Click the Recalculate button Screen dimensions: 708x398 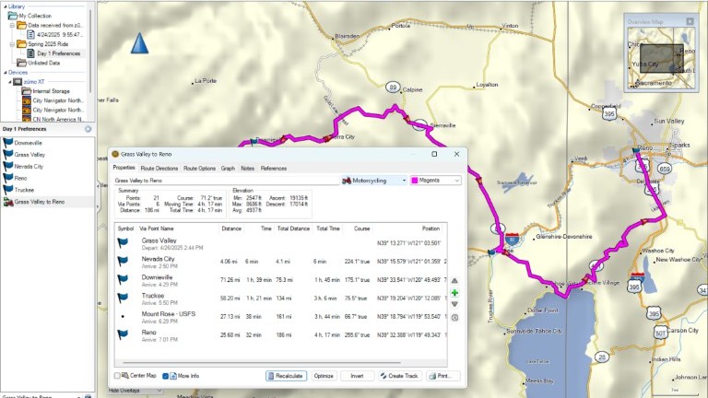pos(287,376)
